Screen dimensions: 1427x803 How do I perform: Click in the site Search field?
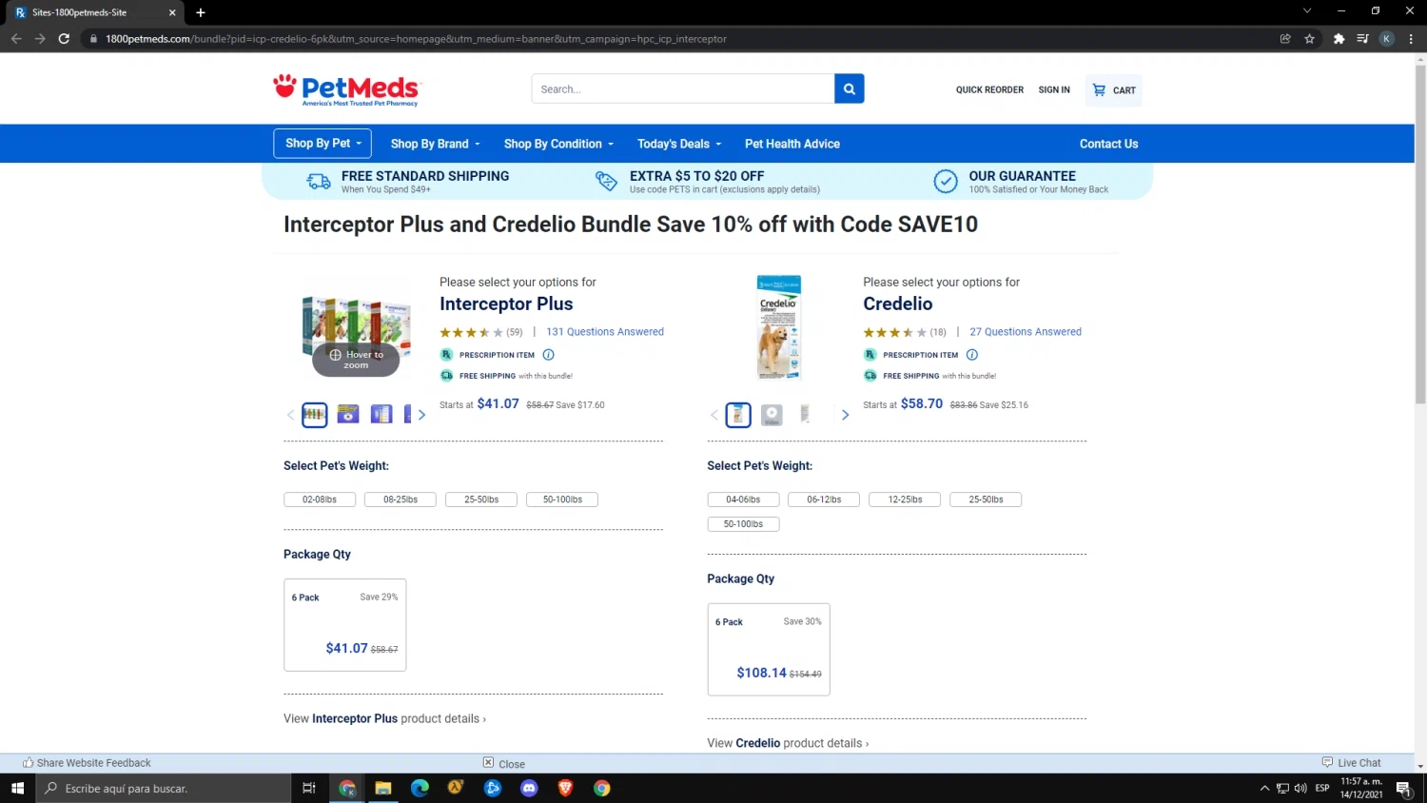[682, 88]
